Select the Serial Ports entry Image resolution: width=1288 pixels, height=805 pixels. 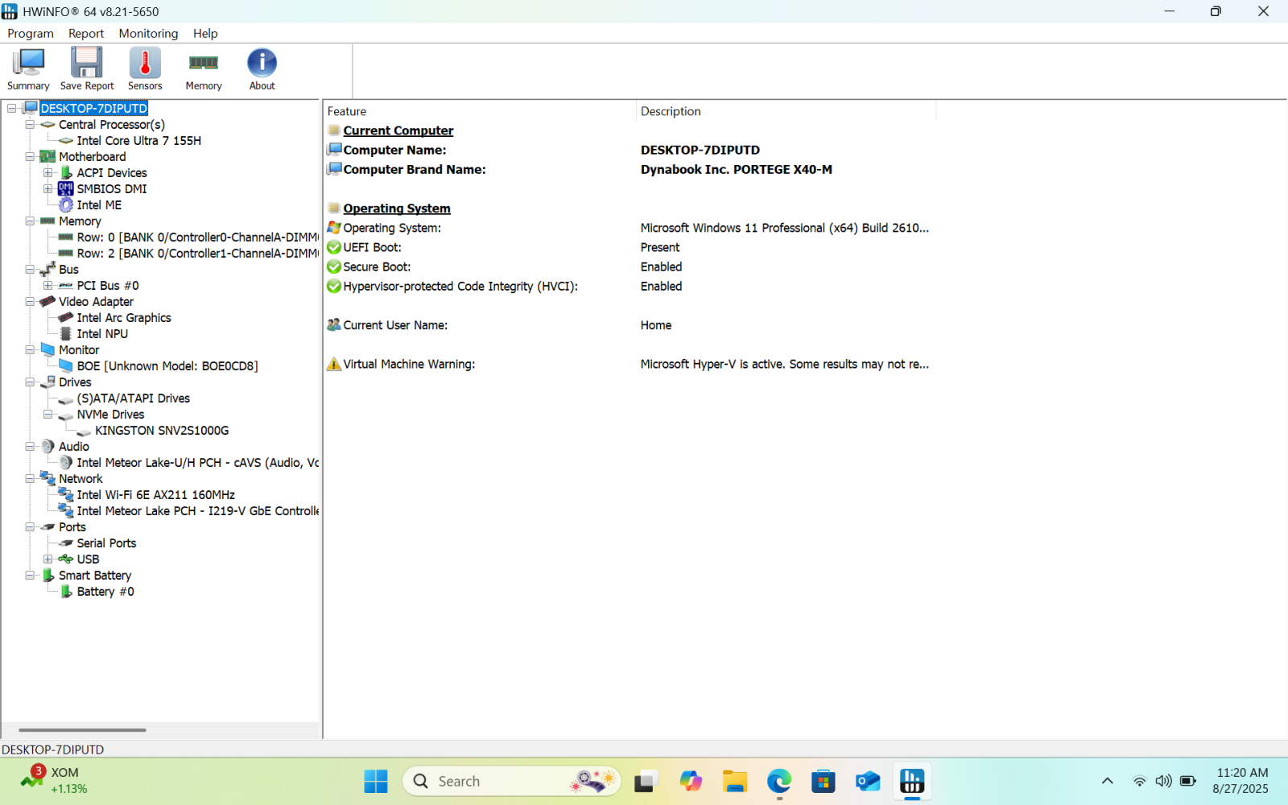pos(106,543)
